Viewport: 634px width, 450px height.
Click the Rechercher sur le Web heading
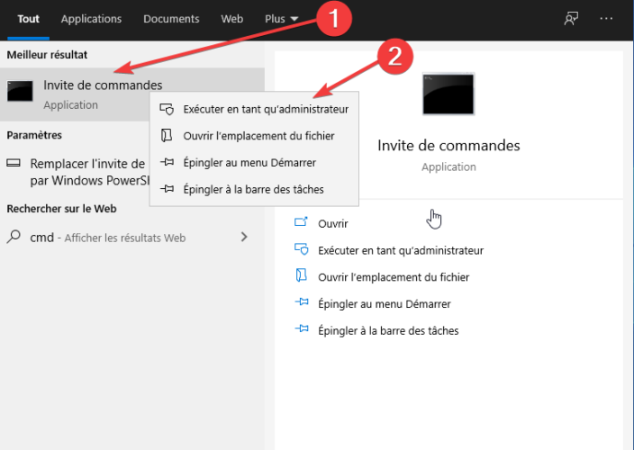61,209
